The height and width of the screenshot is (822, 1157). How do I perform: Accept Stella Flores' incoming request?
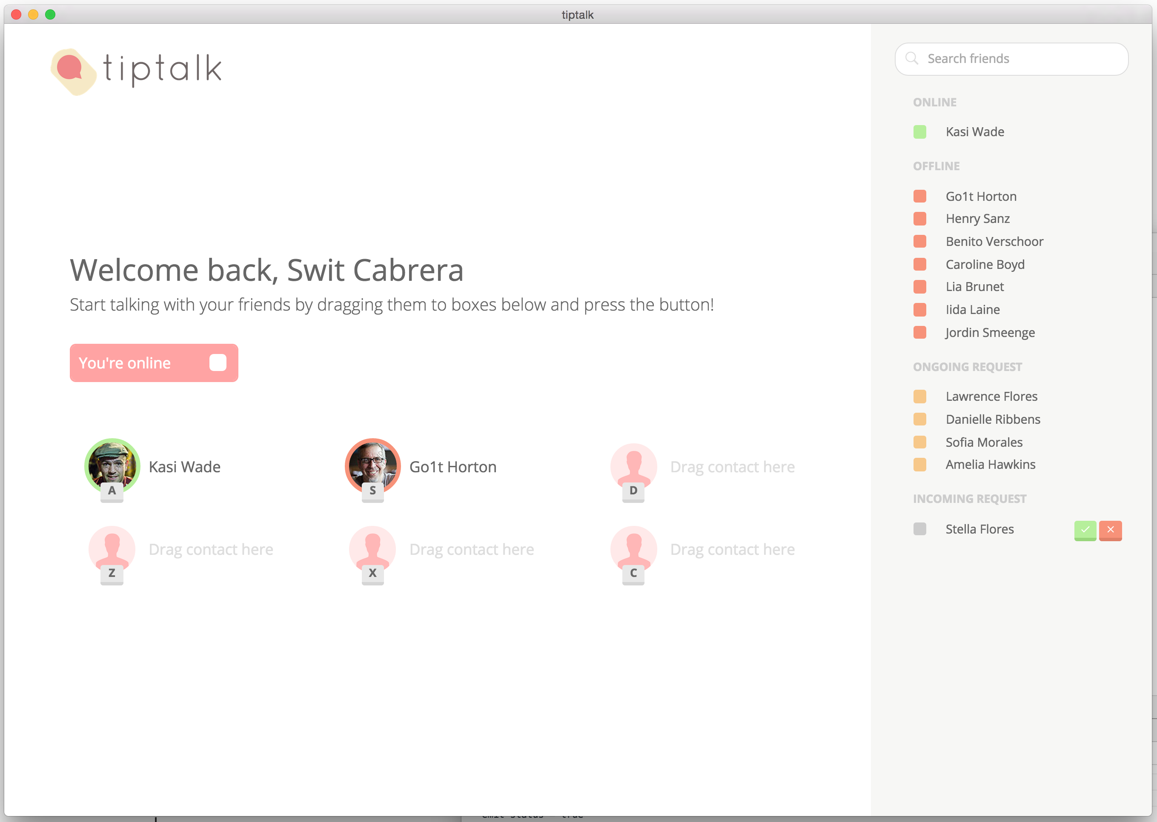click(1085, 530)
